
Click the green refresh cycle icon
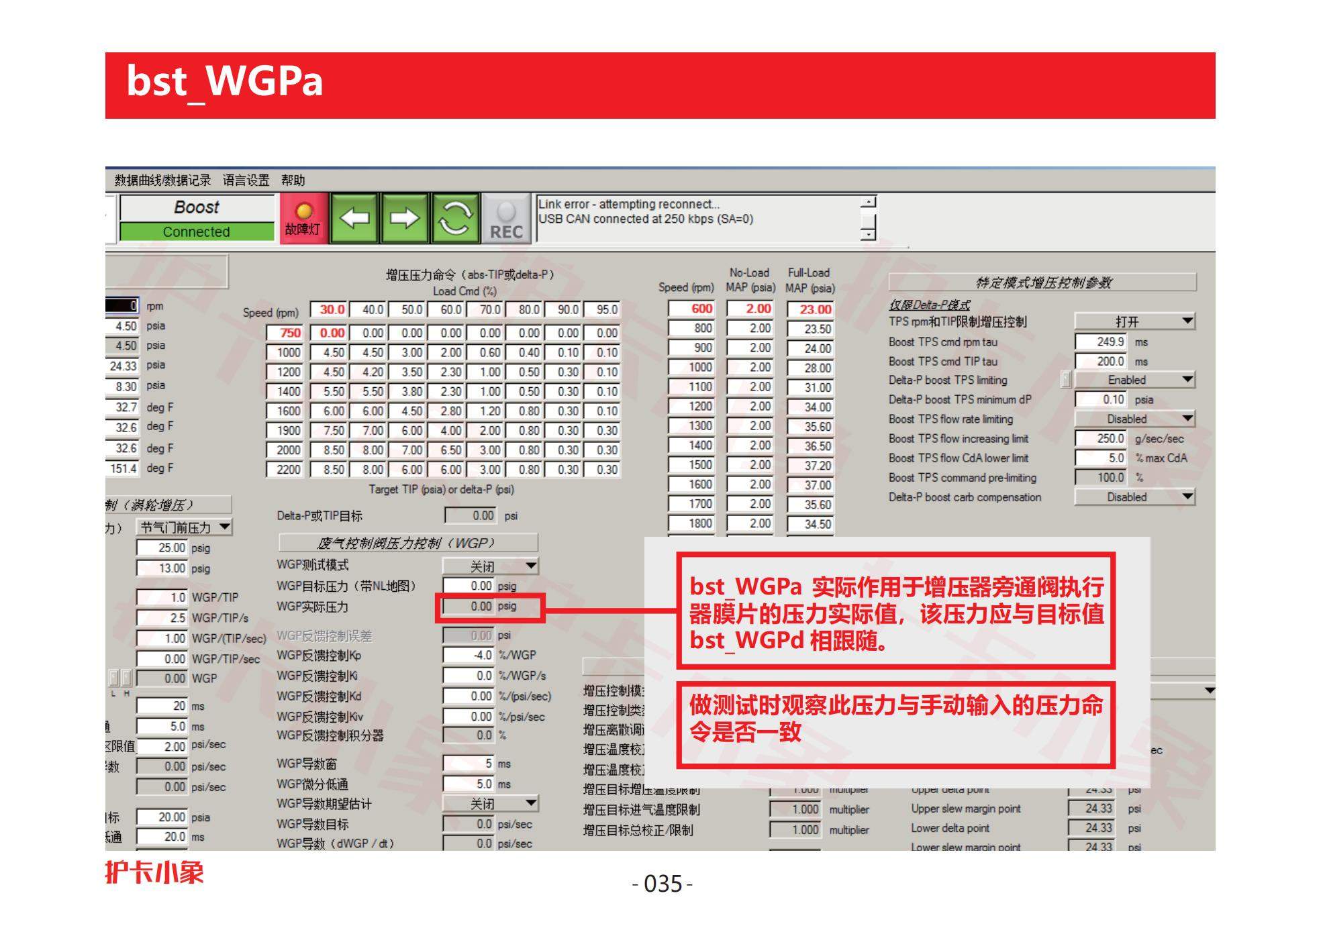point(455,218)
